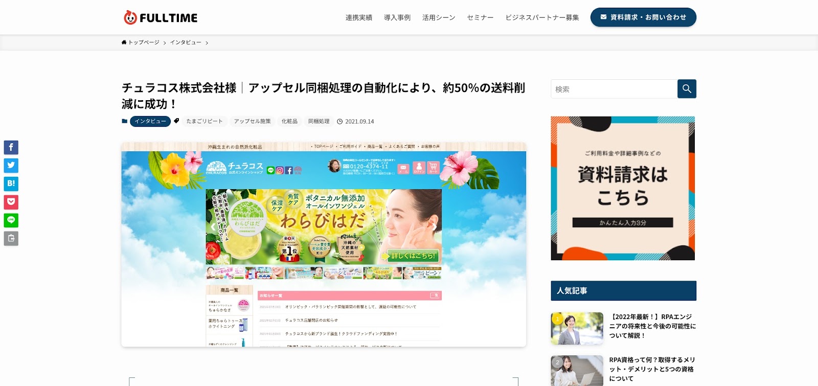Go to トップページ breadcrumb link

144,42
